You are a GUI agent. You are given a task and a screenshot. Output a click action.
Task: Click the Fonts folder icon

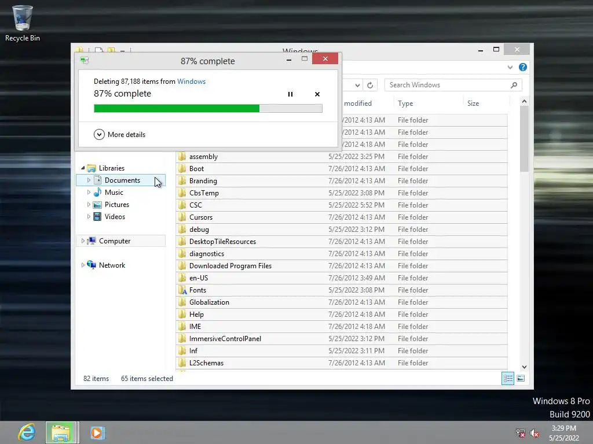tap(182, 290)
